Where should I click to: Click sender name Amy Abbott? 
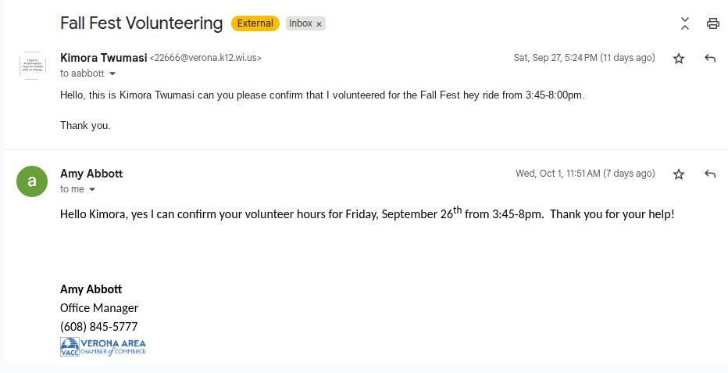click(x=91, y=174)
